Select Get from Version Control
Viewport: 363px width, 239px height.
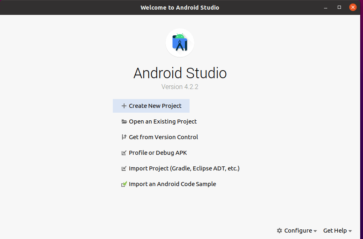pos(160,137)
